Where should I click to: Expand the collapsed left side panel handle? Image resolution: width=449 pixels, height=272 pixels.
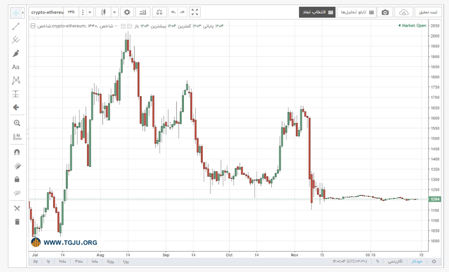click(x=28, y=134)
